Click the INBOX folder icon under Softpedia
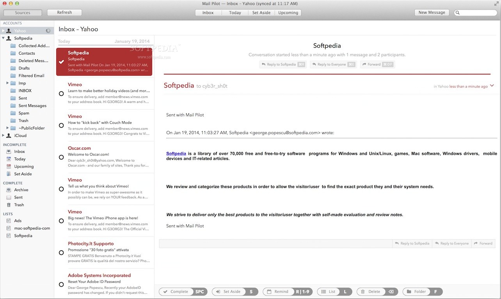The image size is (501, 299). 13,91
